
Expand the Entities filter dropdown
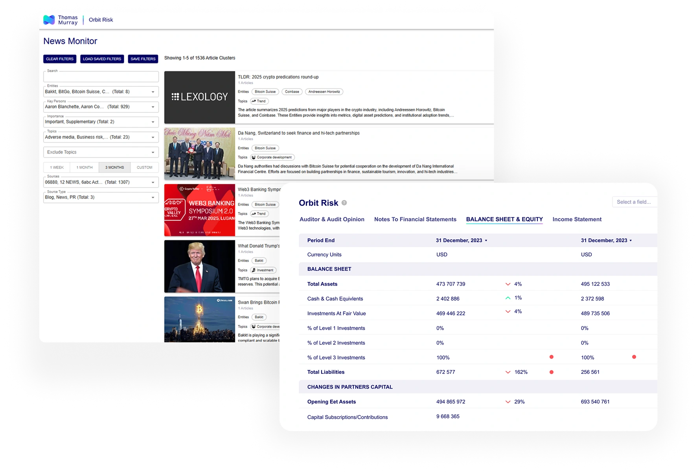(153, 92)
